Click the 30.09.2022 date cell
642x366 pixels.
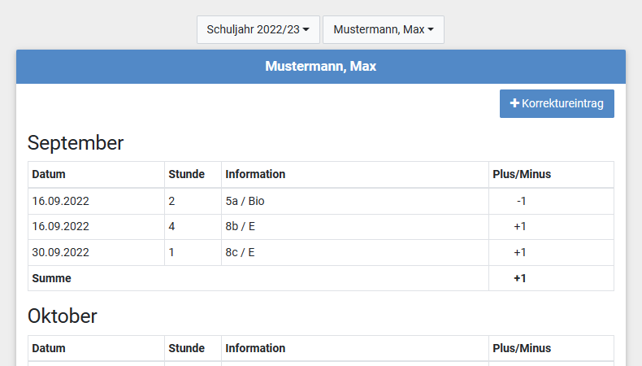pyautogui.click(x=61, y=253)
